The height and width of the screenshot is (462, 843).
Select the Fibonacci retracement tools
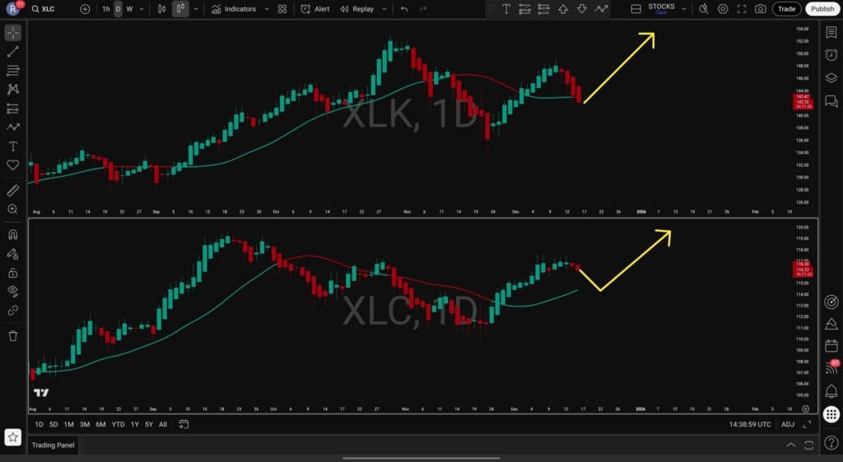13,71
